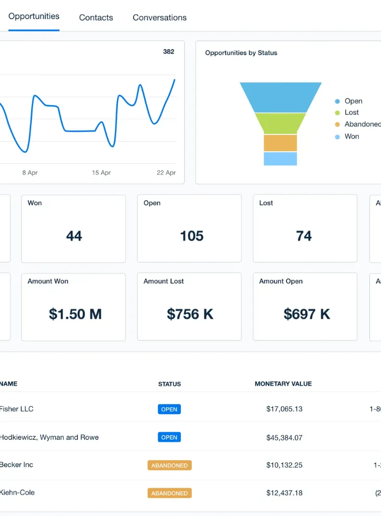This screenshot has height=516, width=381.
Task: Click the ABANDONED badge for Kiehn-Cole
Action: tap(169, 493)
